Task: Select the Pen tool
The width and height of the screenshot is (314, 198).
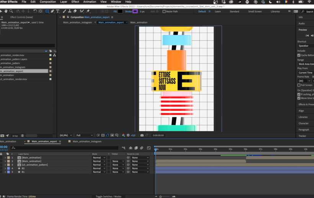Action: point(52,11)
